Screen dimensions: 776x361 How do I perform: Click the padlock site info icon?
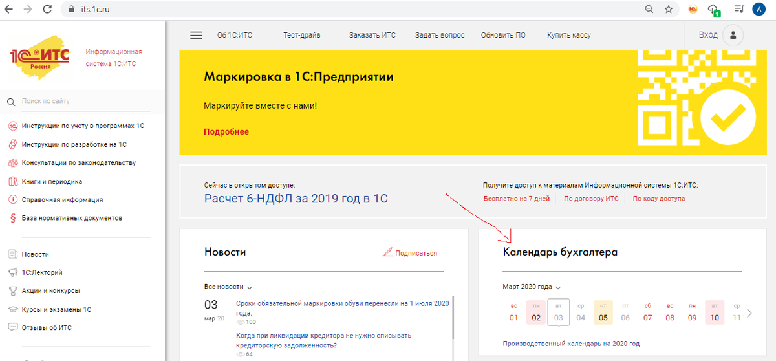pos(70,10)
